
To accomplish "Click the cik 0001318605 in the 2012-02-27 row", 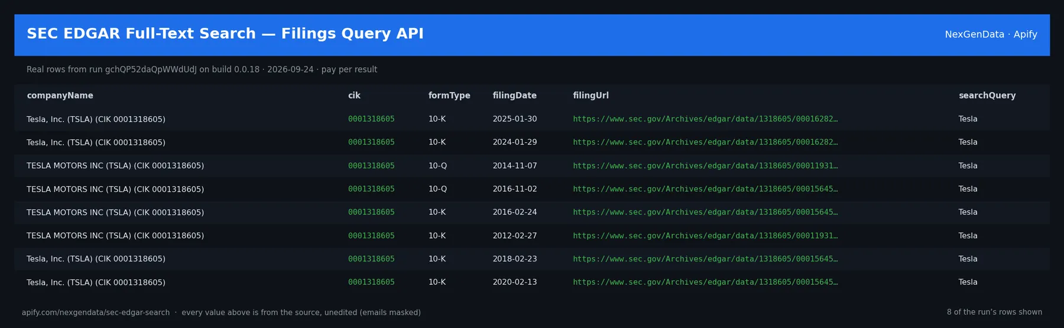I will tap(371, 235).
